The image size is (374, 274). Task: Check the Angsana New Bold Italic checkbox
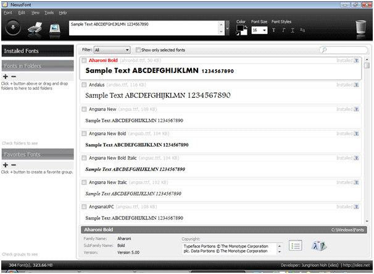pyautogui.click(x=84, y=158)
